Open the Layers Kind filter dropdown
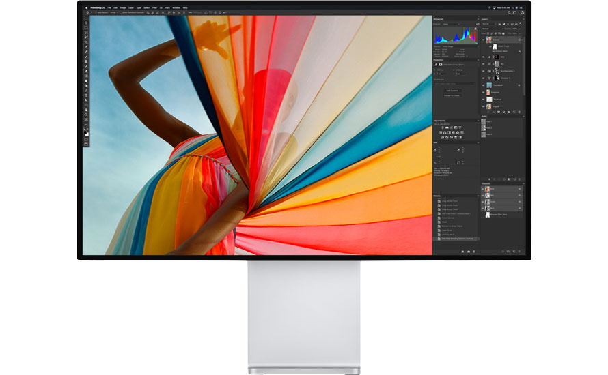608x375 pixels. 489,24
